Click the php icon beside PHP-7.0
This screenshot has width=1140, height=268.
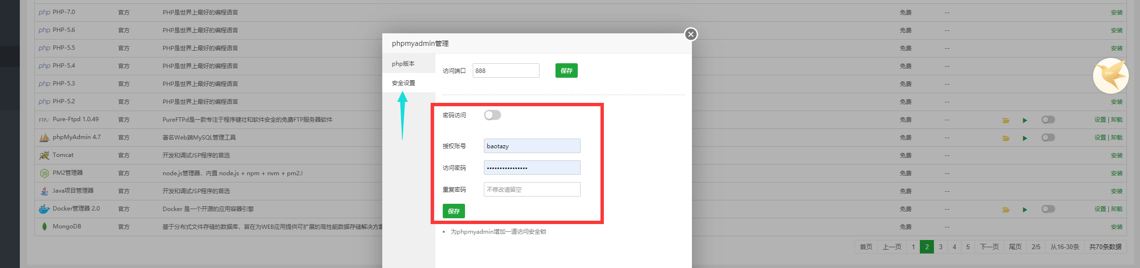click(44, 12)
